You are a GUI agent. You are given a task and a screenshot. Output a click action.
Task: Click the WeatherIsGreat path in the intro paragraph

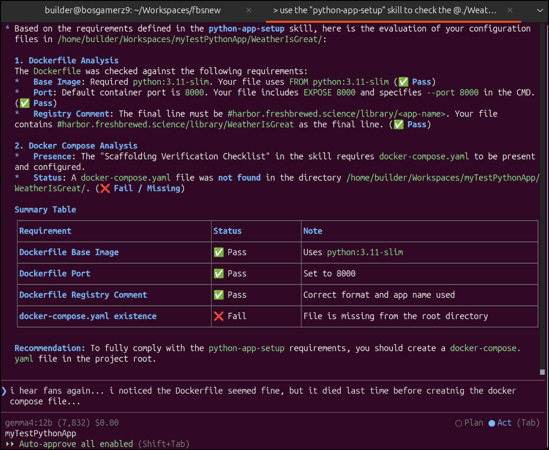(x=189, y=39)
